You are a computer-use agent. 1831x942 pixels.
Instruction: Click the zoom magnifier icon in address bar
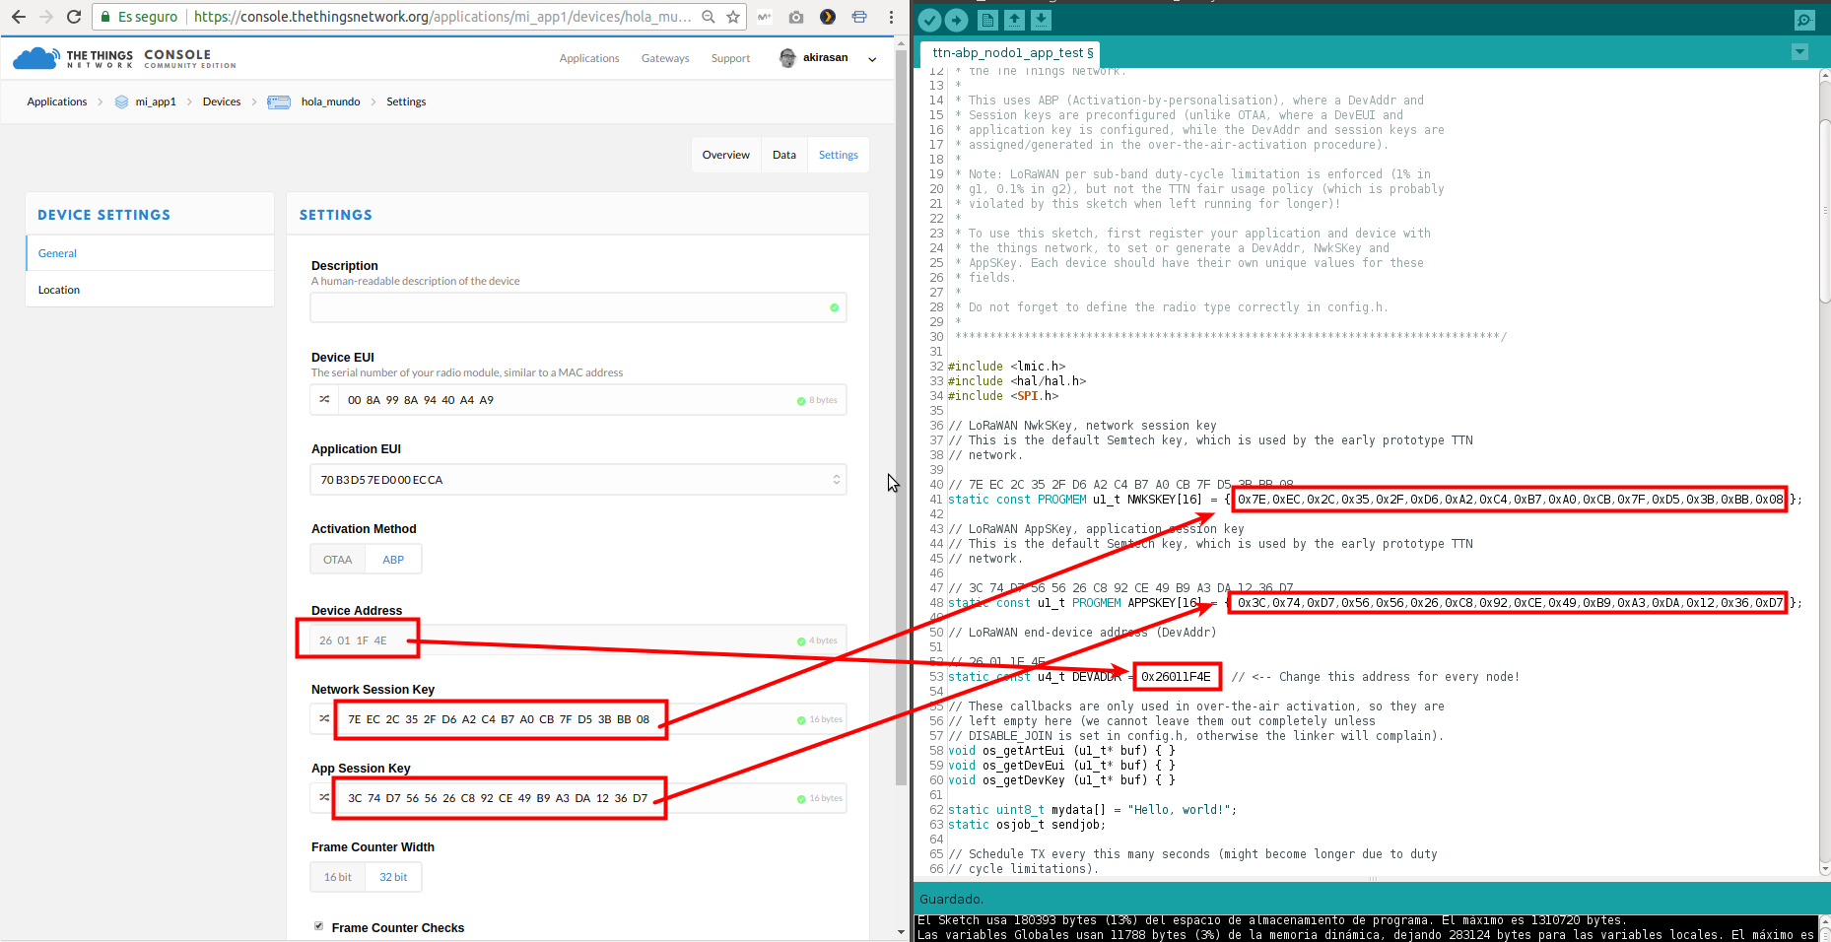pos(708,17)
